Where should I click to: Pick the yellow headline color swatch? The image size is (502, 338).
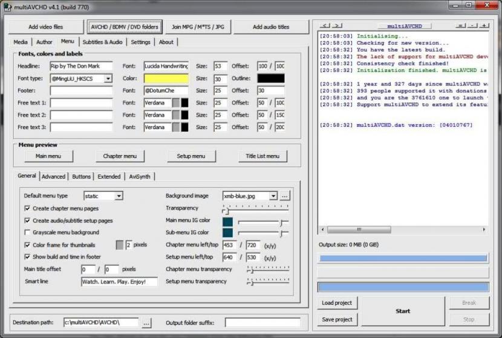pyautogui.click(x=166, y=79)
